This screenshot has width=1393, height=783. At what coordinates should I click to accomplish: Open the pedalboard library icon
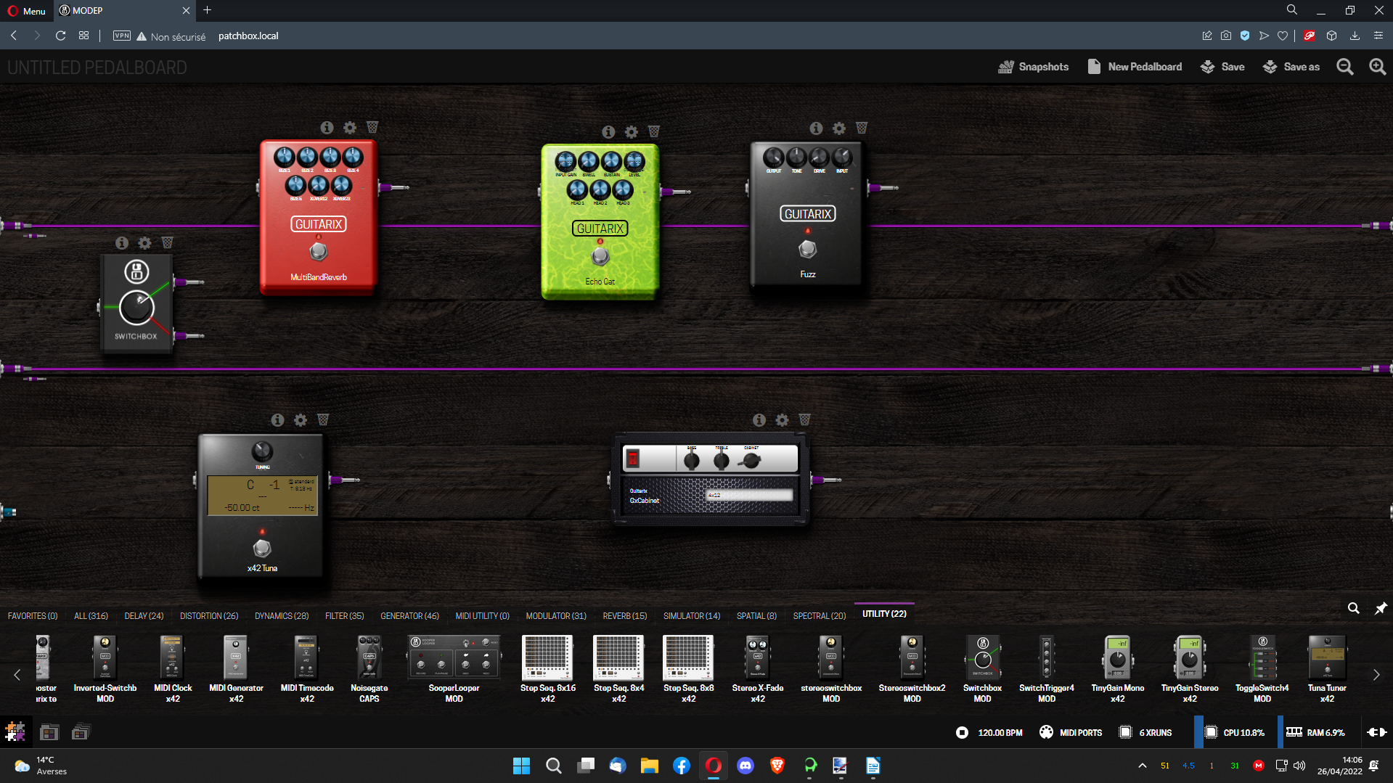[49, 732]
